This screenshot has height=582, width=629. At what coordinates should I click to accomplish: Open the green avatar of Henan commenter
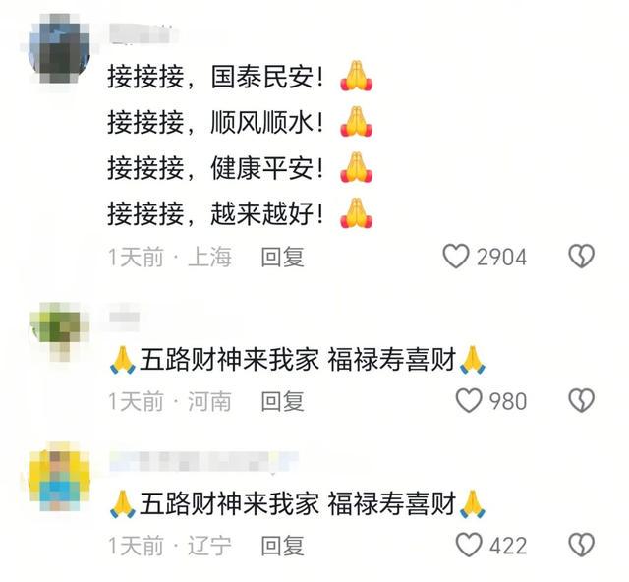59,331
